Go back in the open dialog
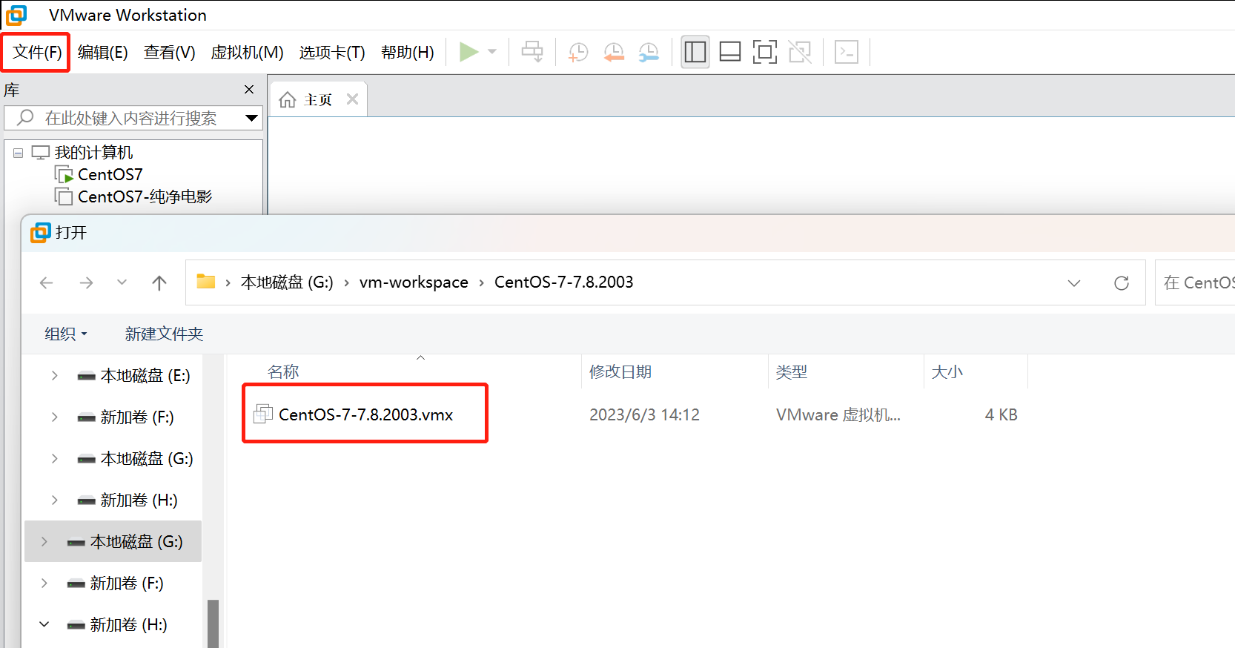 pyautogui.click(x=47, y=282)
